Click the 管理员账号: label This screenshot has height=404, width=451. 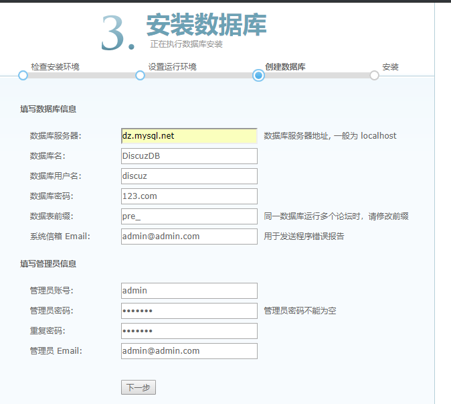click(52, 291)
